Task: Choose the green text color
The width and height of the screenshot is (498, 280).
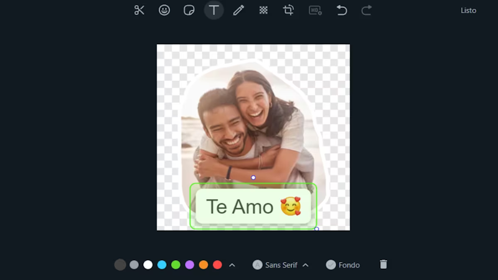Action: tap(176, 265)
